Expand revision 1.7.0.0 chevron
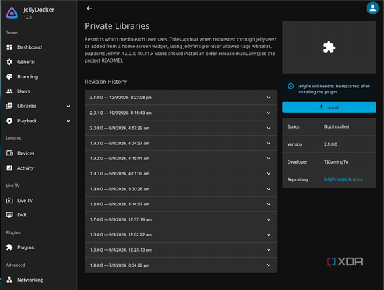The image size is (384, 290). pos(268,219)
